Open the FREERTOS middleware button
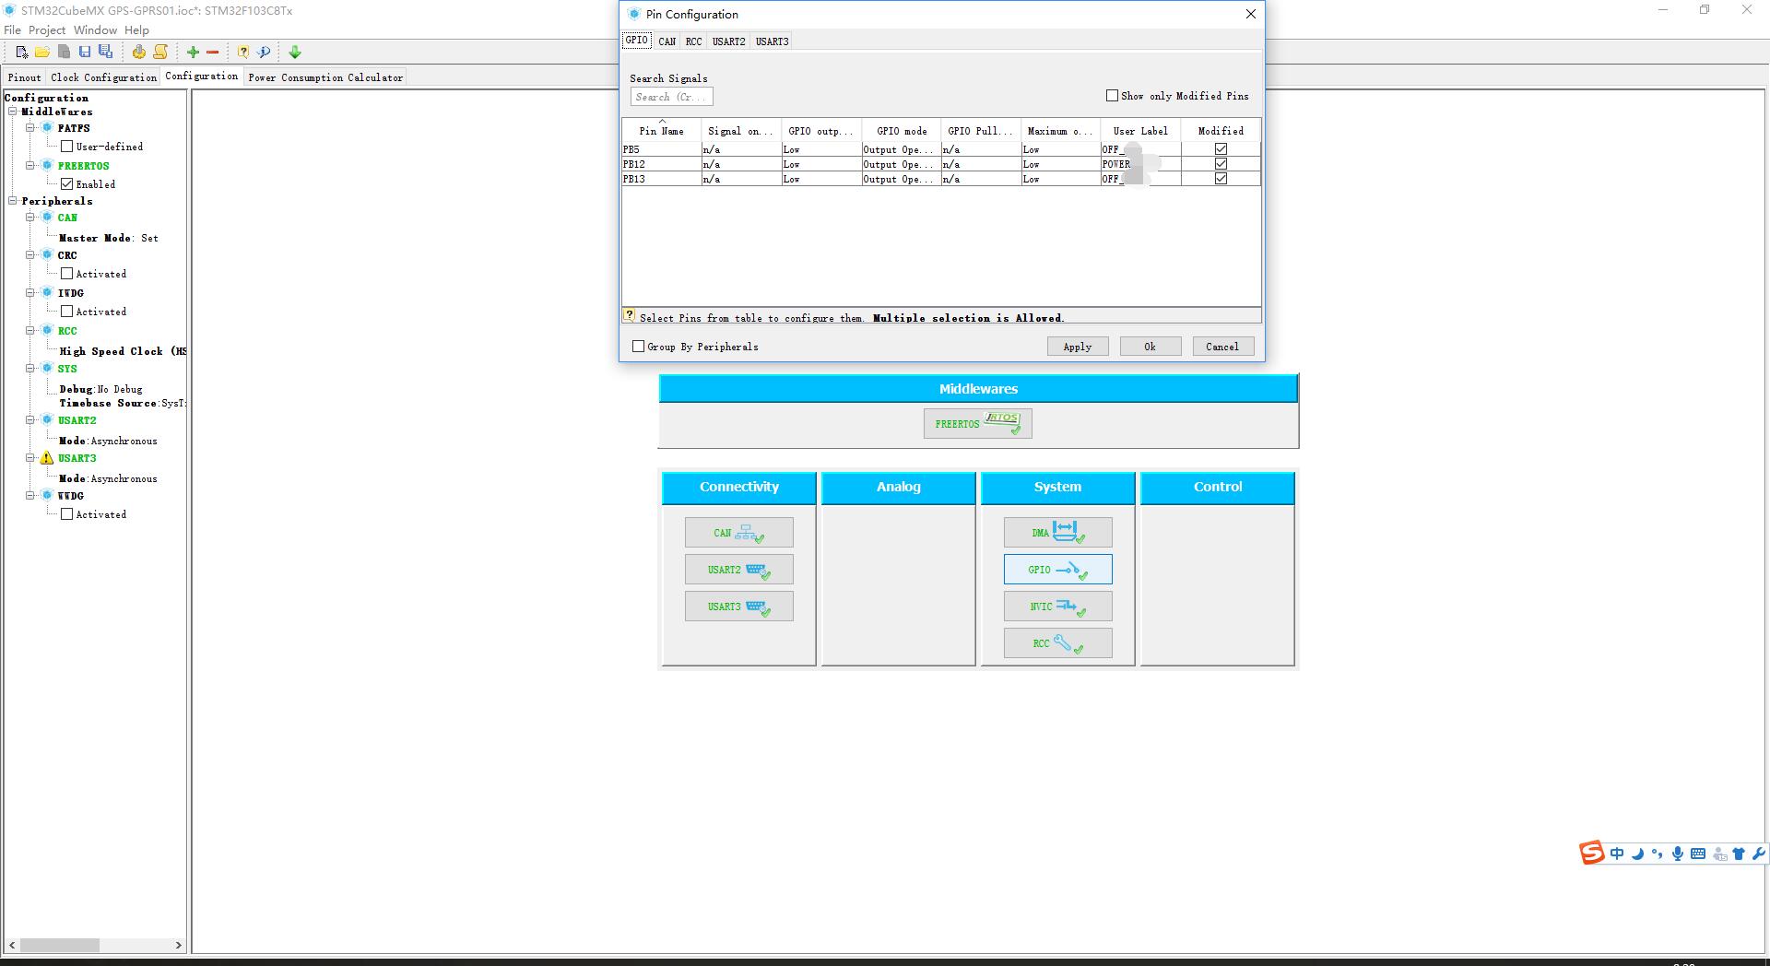The image size is (1770, 966). pyautogui.click(x=977, y=424)
